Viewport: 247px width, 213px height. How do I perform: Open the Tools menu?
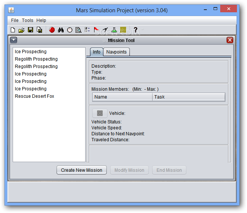(x=28, y=20)
